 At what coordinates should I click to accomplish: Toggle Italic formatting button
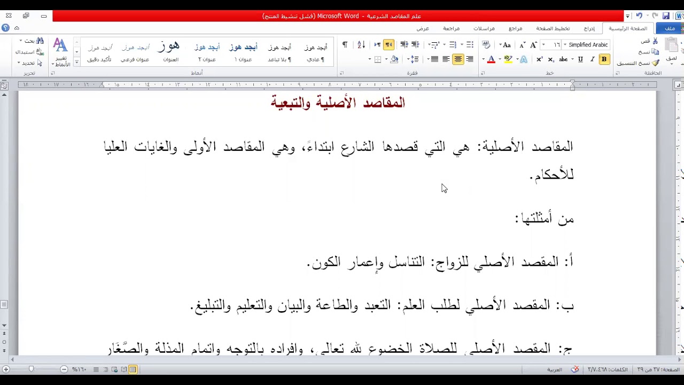tap(592, 59)
